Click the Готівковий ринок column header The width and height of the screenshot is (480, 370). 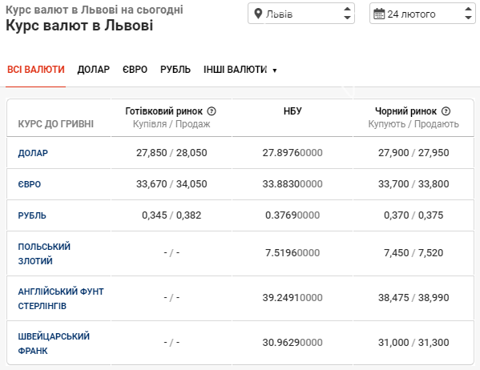point(163,111)
